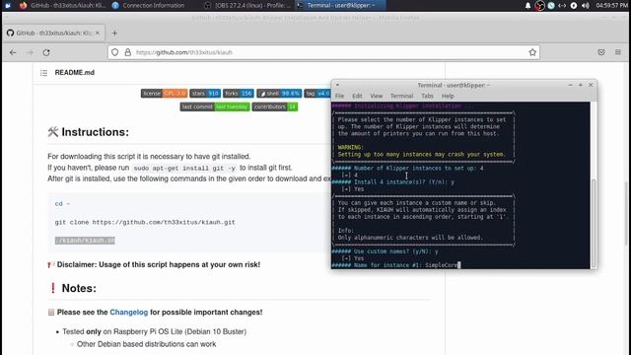
Task: Open terminal window menu arrow in titlebar
Action: [x=337, y=85]
